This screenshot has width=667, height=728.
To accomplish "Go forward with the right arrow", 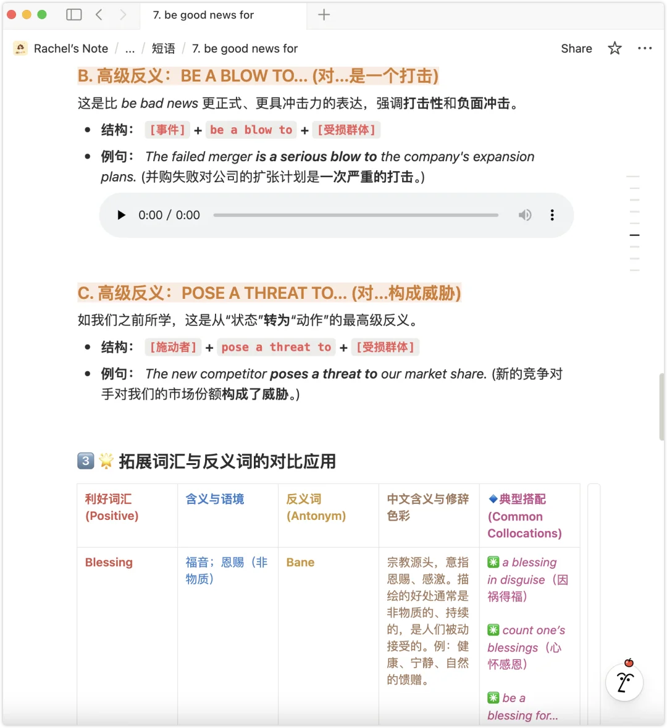I will pyautogui.click(x=123, y=14).
